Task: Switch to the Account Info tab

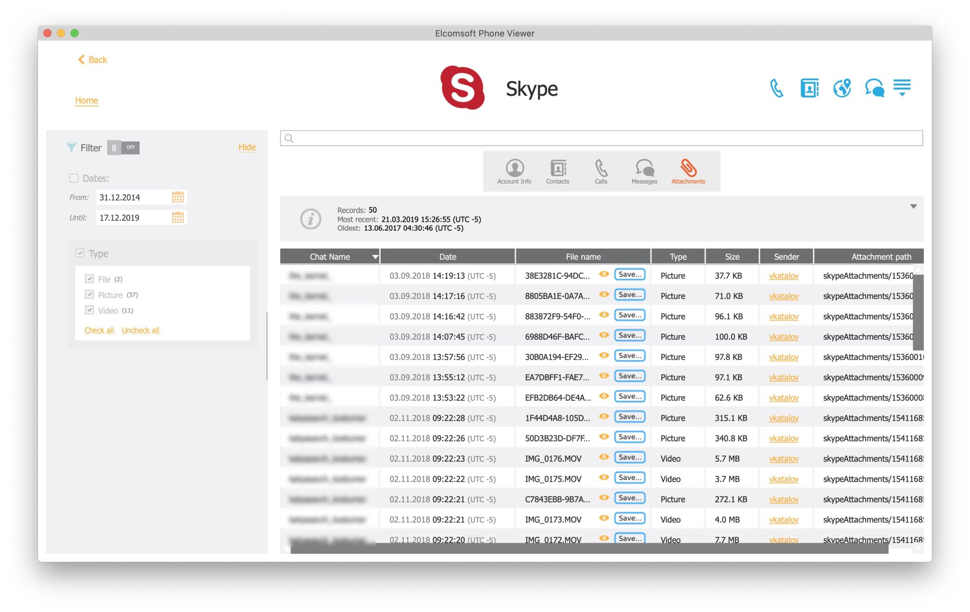Action: click(x=514, y=172)
